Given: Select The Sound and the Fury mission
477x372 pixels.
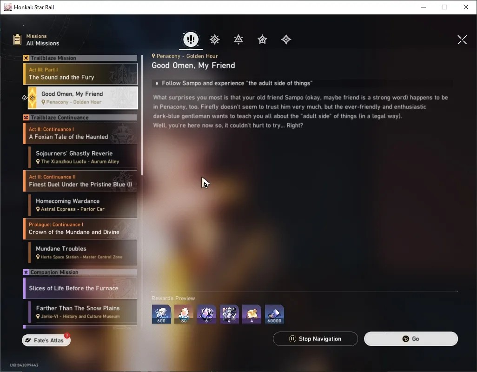Looking at the screenshot, I should 80,74.
